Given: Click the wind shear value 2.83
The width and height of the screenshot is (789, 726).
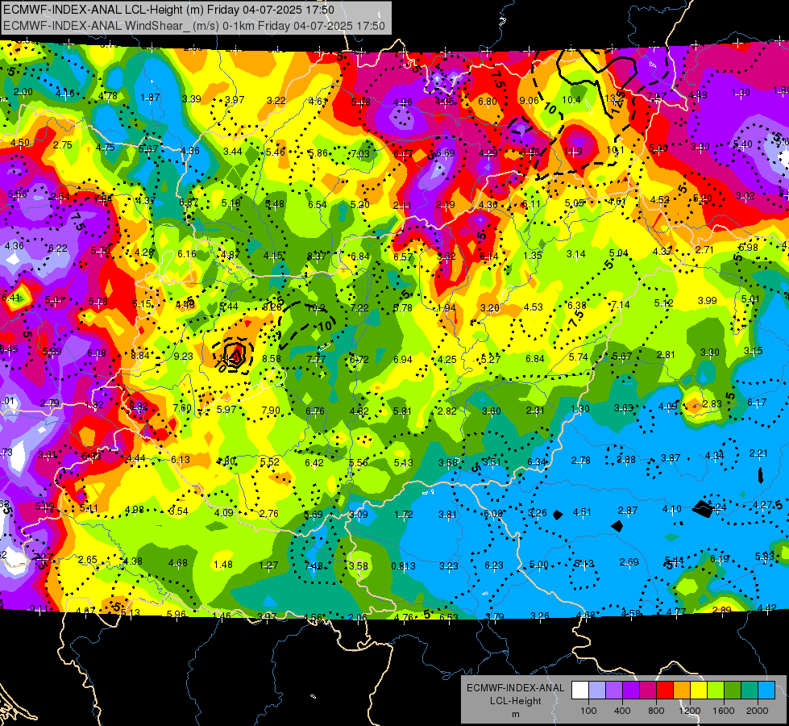Looking at the screenshot, I should 712,403.
